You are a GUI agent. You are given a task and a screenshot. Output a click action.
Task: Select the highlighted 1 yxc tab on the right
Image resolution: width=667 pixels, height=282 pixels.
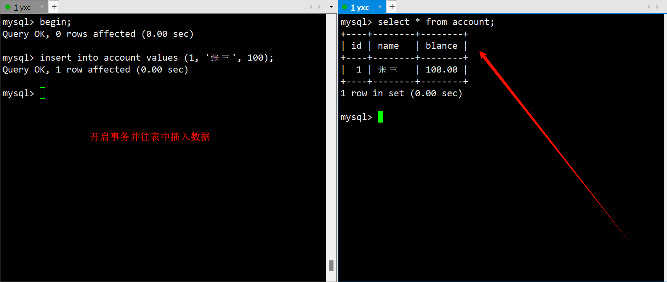pyautogui.click(x=360, y=7)
